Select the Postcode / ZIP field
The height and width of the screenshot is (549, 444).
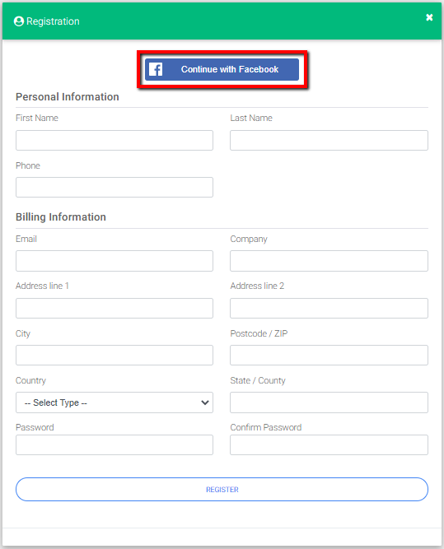click(x=329, y=355)
